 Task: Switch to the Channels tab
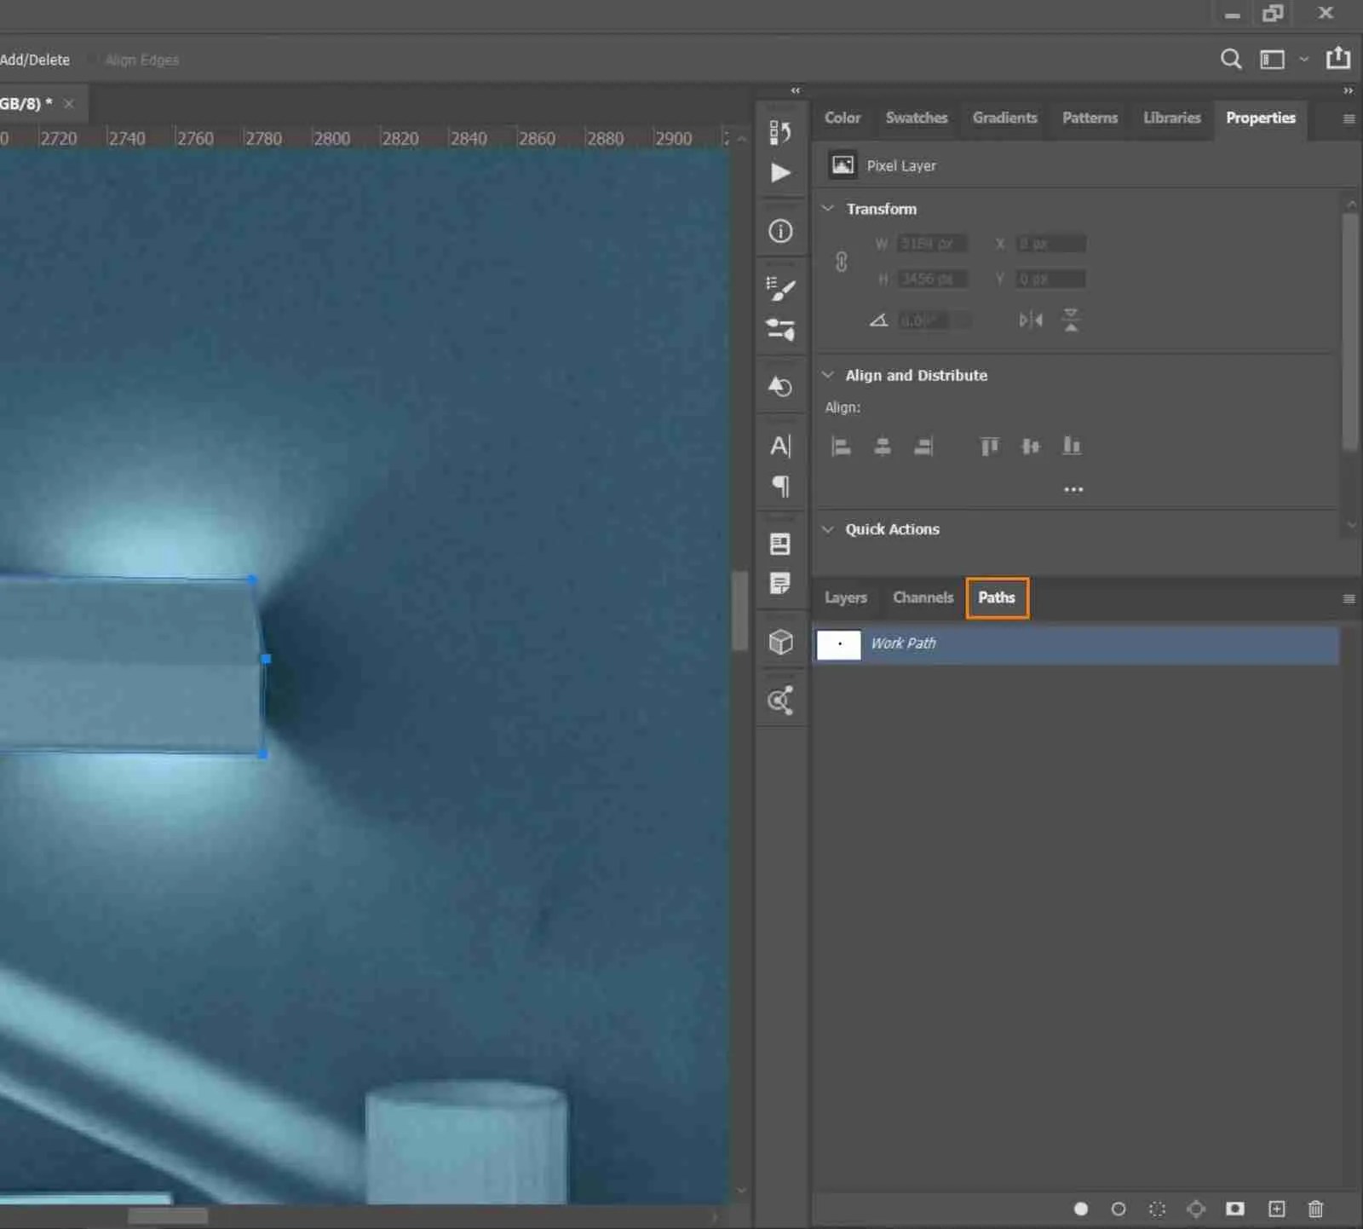(x=923, y=597)
